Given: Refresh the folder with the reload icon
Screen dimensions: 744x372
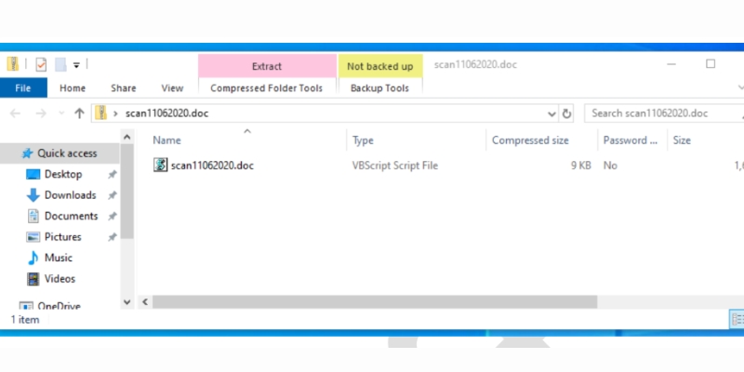Looking at the screenshot, I should click(567, 113).
